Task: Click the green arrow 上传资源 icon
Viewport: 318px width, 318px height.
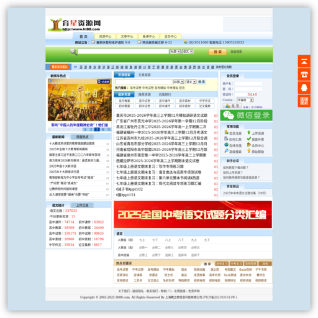Action: tap(249, 132)
